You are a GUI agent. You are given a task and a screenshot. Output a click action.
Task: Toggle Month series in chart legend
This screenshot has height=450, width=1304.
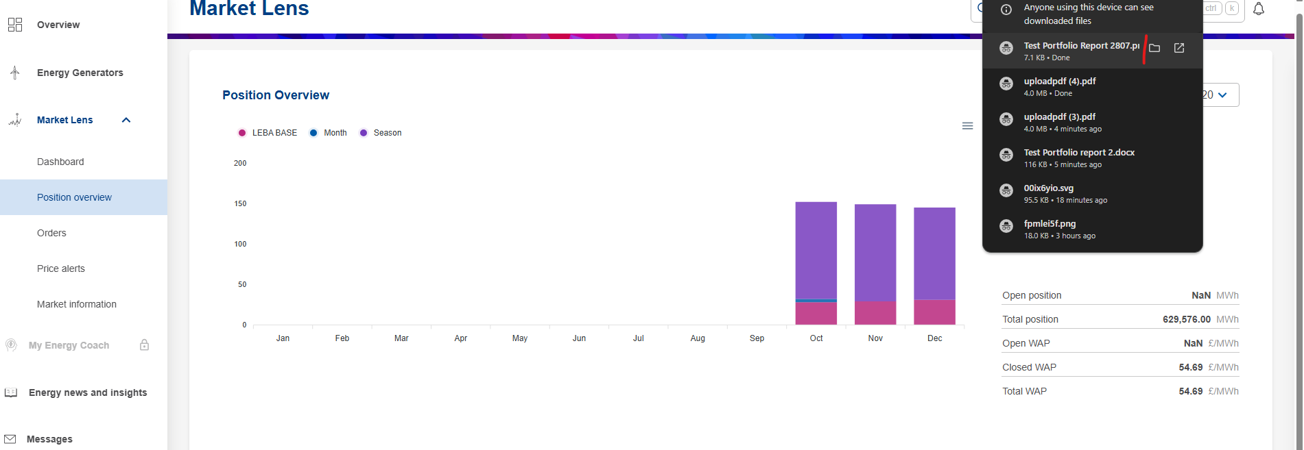(x=329, y=133)
